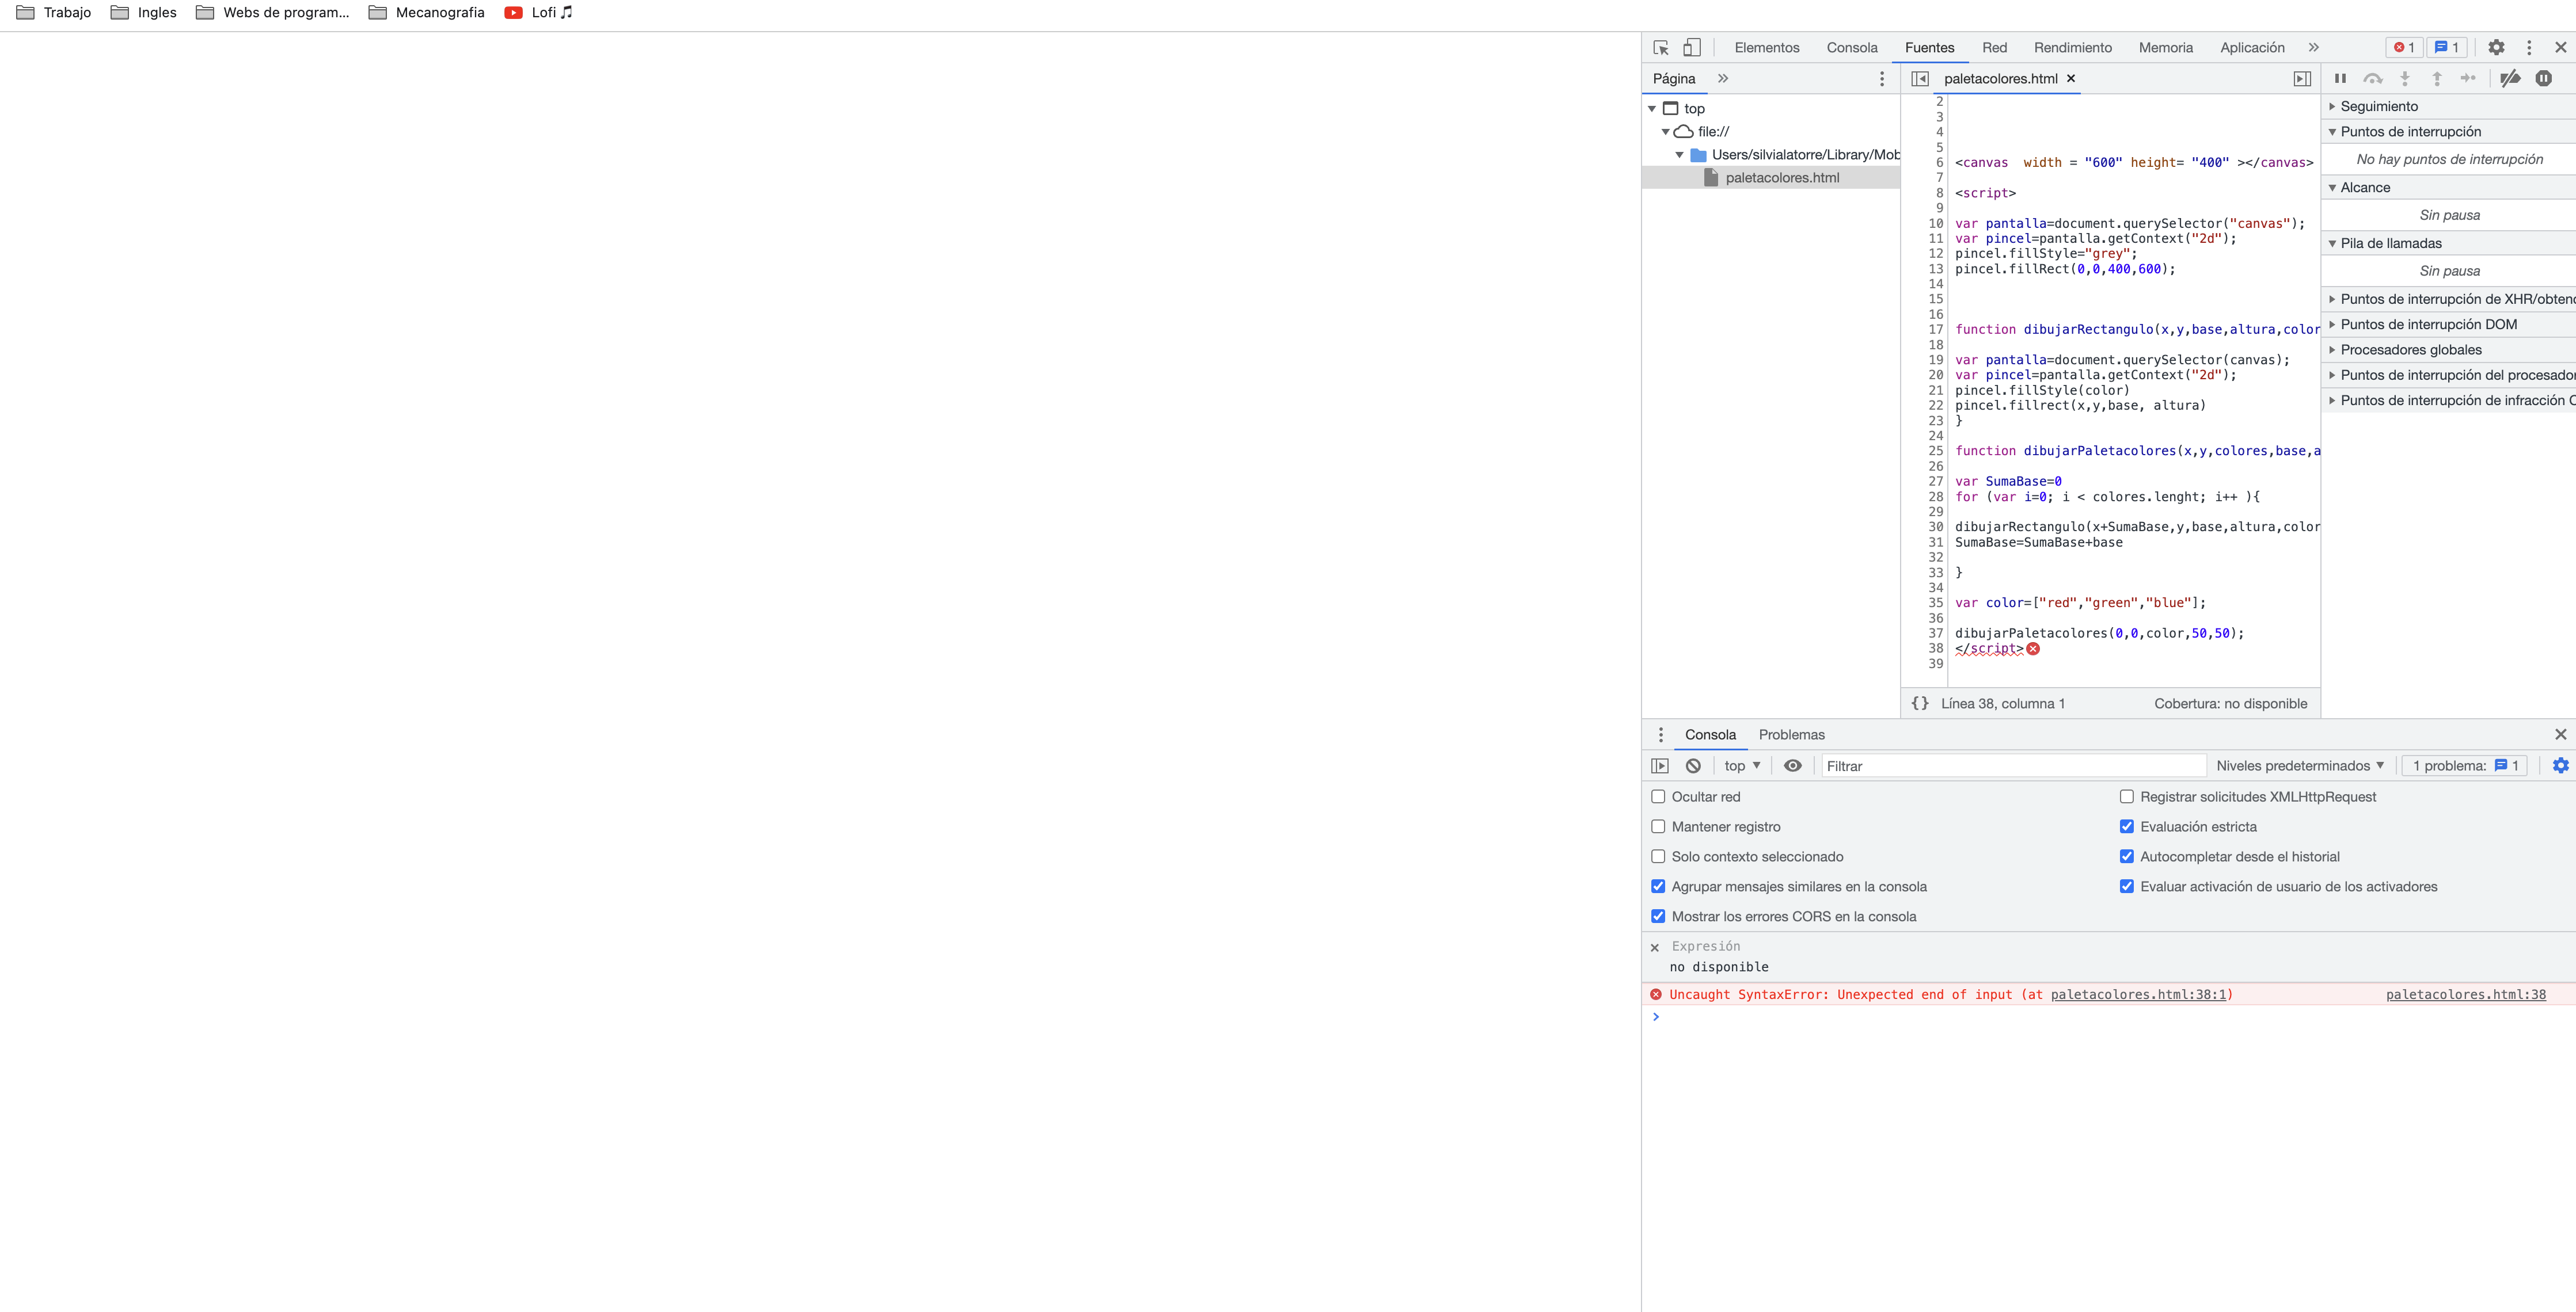Step into next function call
This screenshot has width=2576, height=1312.
coord(2405,78)
